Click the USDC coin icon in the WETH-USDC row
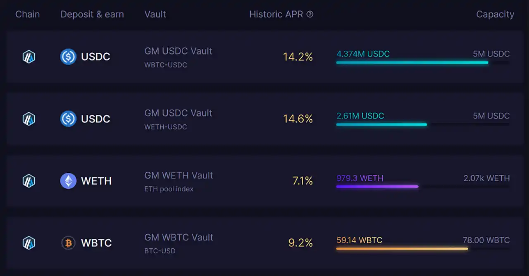Image resolution: width=529 pixels, height=276 pixels. [68, 119]
